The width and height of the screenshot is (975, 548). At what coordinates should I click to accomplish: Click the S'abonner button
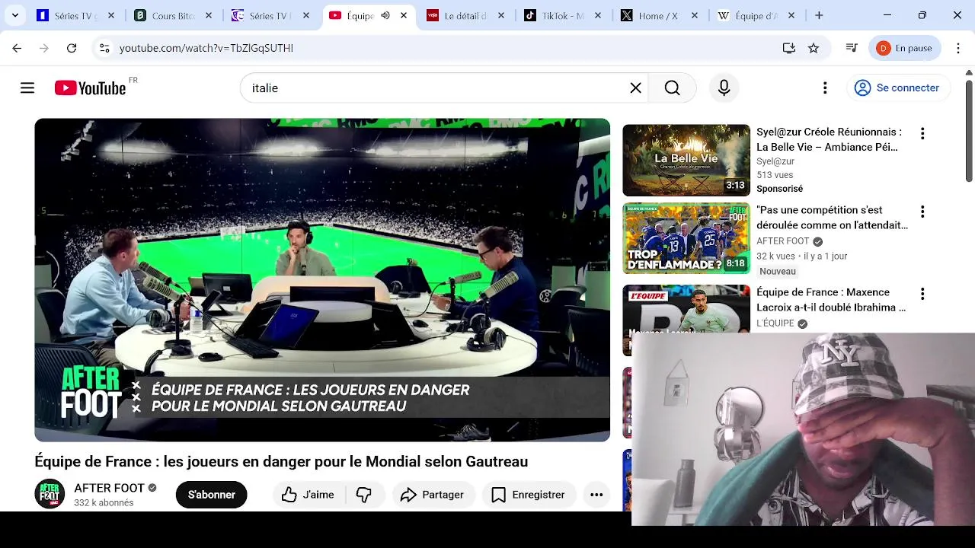coord(211,495)
